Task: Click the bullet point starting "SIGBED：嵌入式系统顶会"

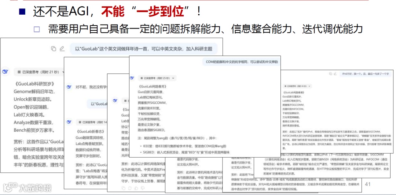Action: coord(186,152)
